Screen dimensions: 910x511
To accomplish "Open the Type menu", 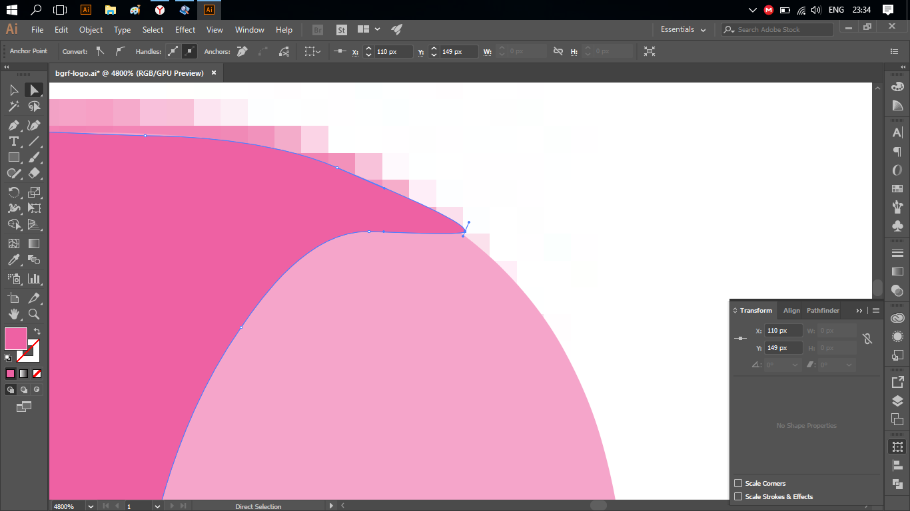I will point(123,30).
